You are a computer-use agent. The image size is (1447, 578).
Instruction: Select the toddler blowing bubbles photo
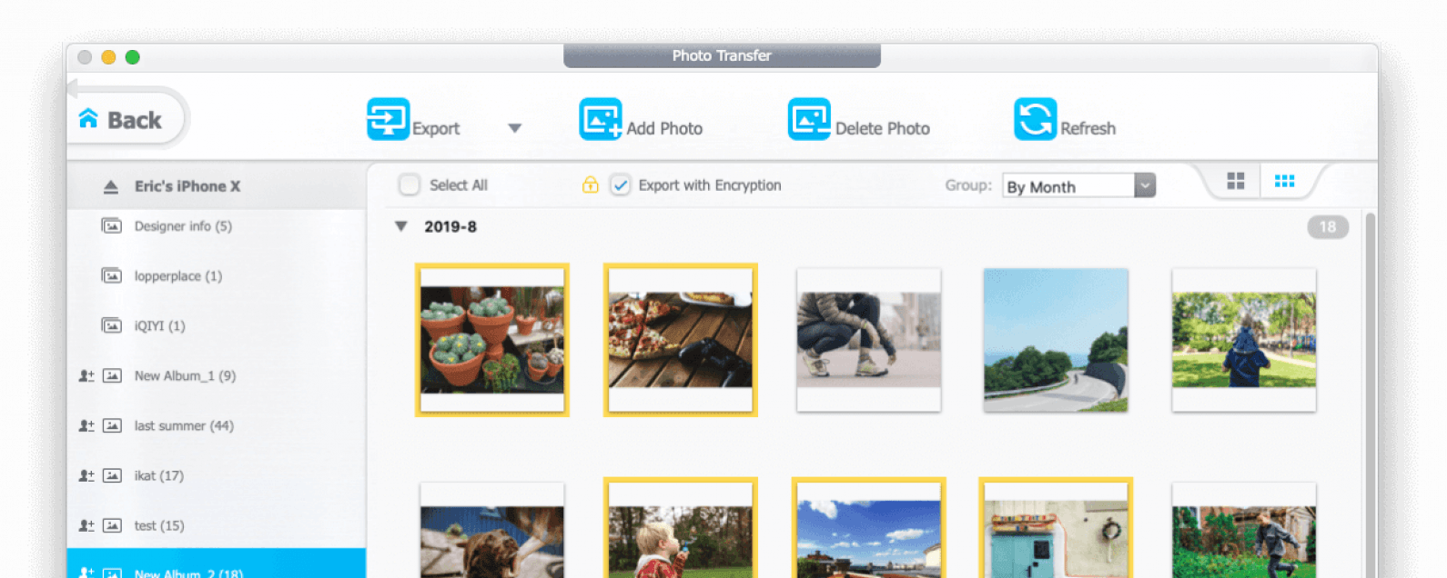pos(681,528)
